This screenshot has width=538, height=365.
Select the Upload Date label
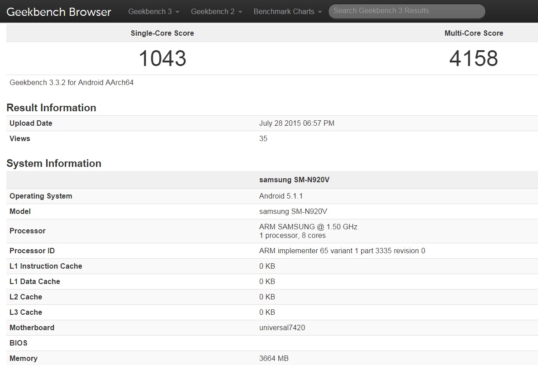[31, 123]
